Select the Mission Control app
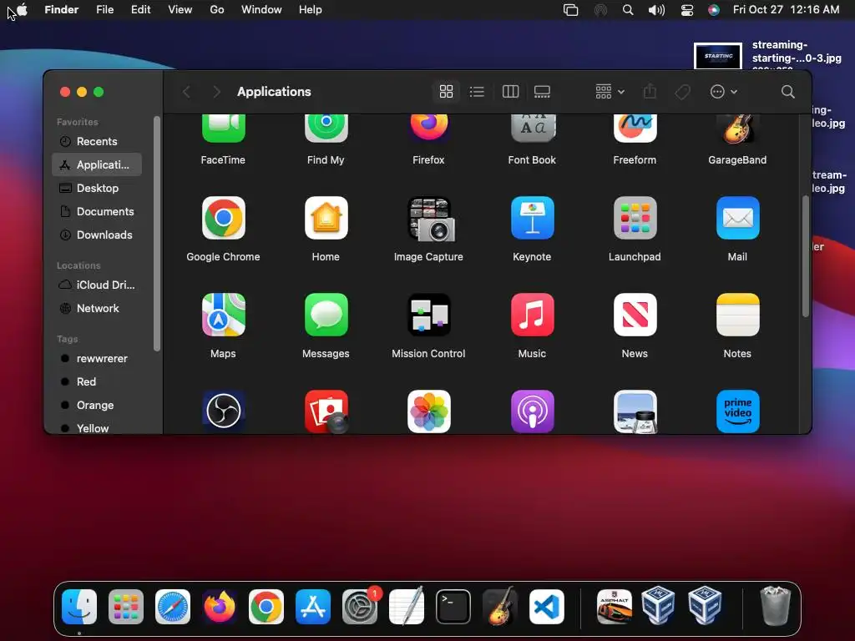 (x=428, y=315)
